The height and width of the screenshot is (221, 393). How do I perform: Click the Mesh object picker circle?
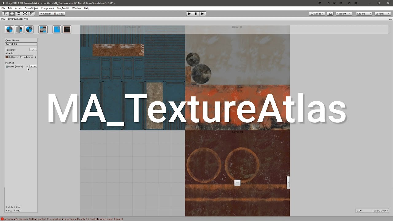pyautogui.click(x=27, y=66)
